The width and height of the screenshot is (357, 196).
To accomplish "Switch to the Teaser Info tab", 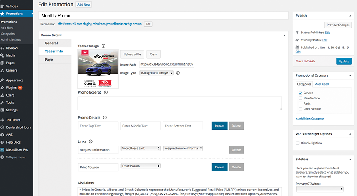I will click(x=55, y=52).
